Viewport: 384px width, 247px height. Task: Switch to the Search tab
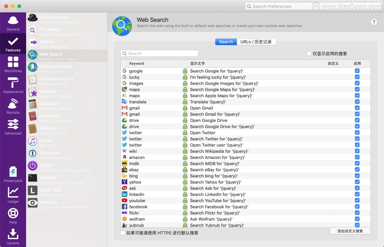[226, 42]
